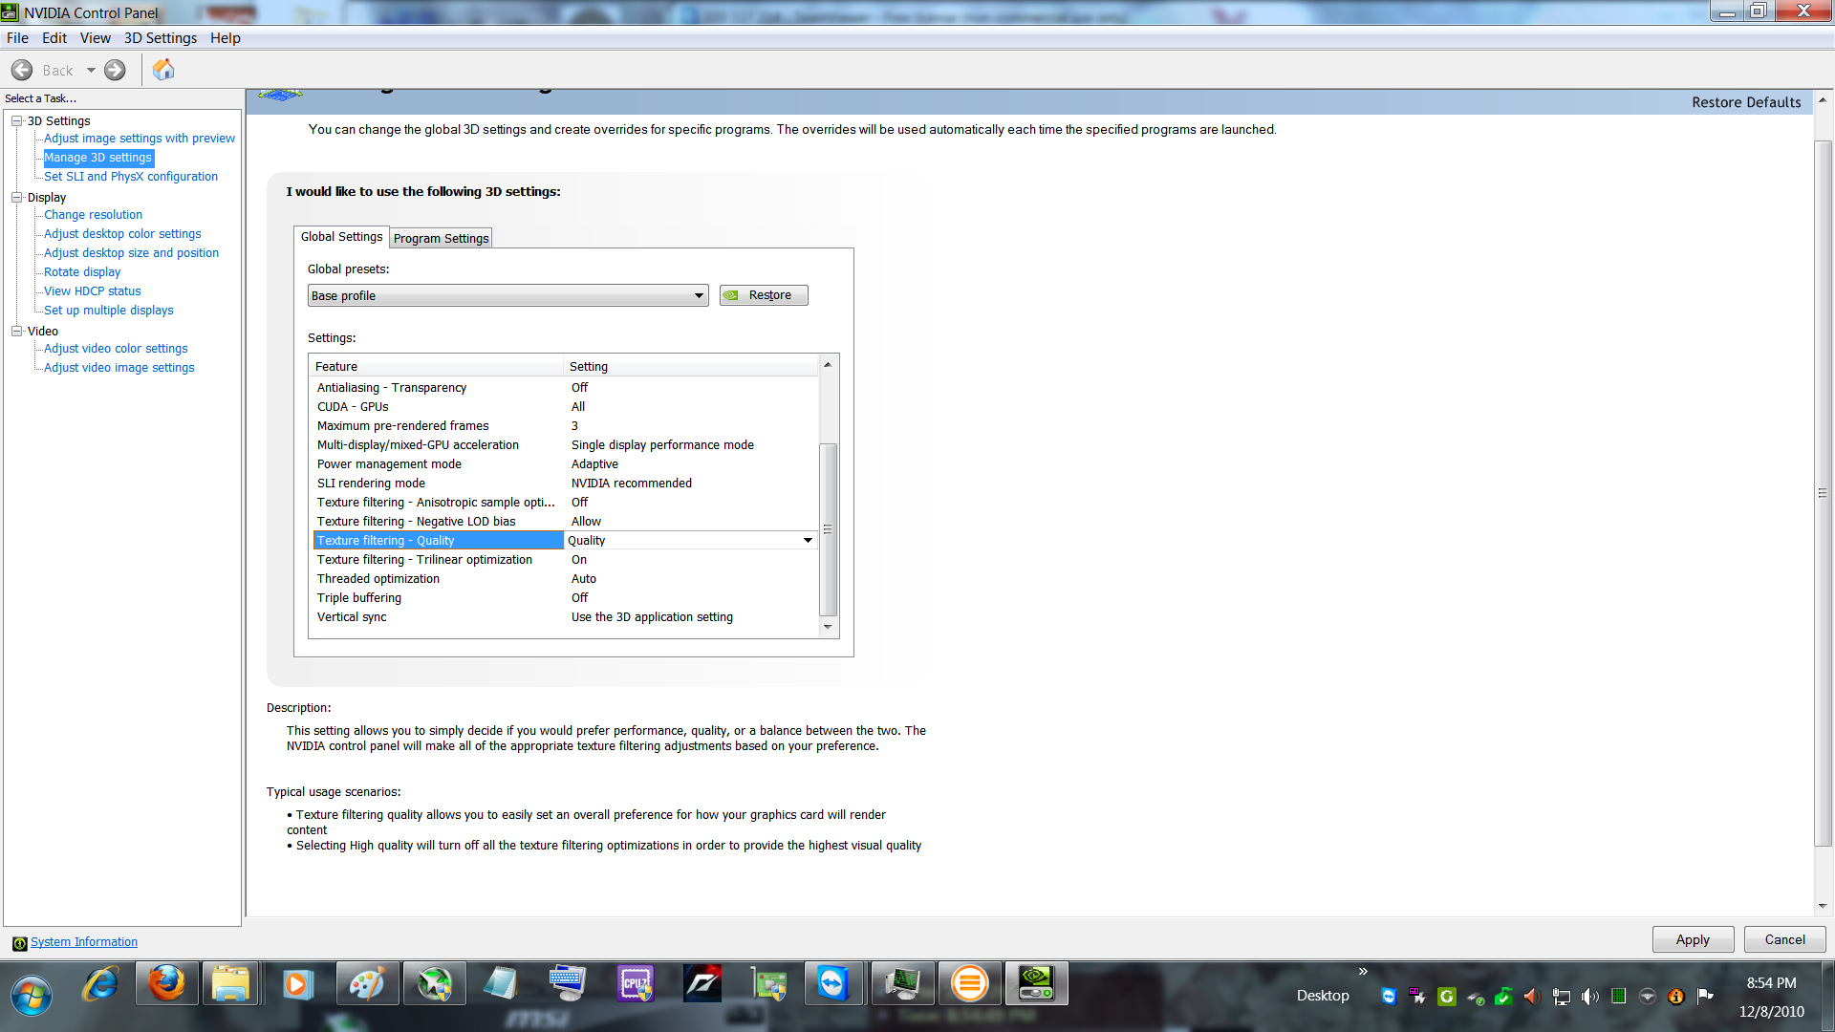Open the On-Screen Keyboard taskbar icon
This screenshot has height=1032, width=1835.
[x=568, y=984]
